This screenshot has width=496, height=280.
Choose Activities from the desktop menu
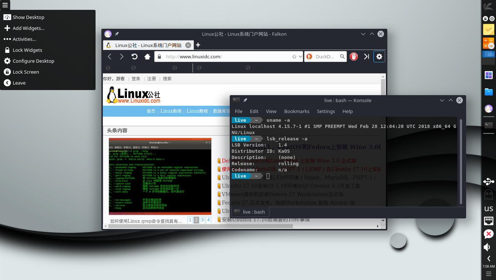(x=48, y=39)
